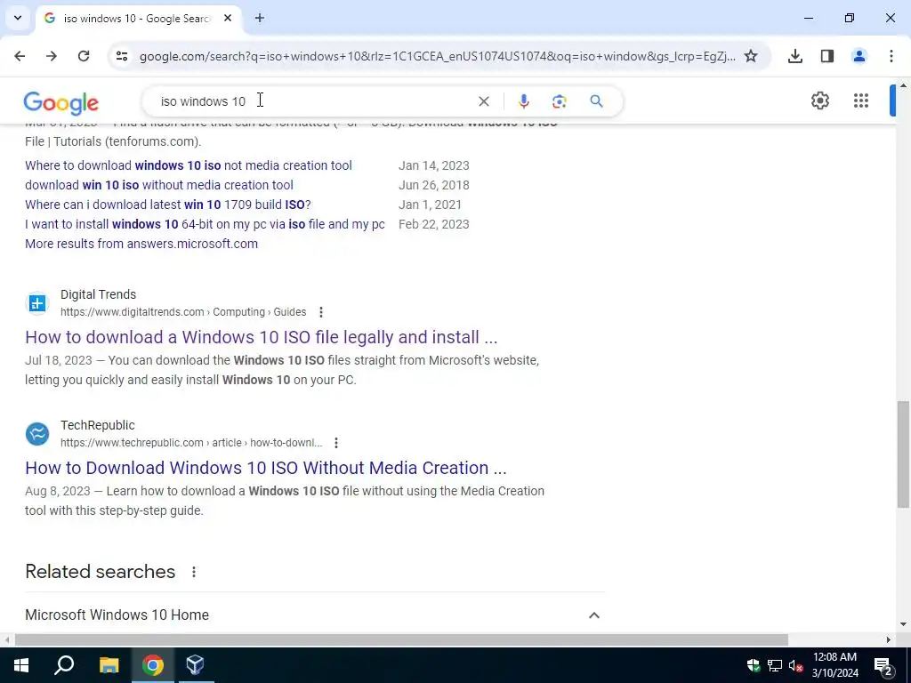Go forward in browser history
The height and width of the screenshot is (683, 911).
click(x=52, y=56)
